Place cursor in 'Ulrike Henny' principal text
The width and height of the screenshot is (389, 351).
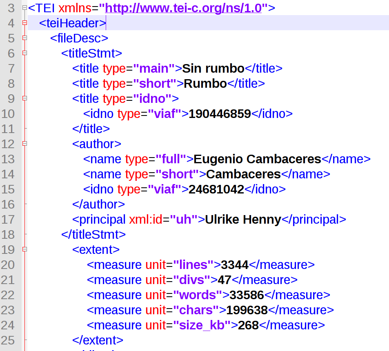tap(243, 219)
